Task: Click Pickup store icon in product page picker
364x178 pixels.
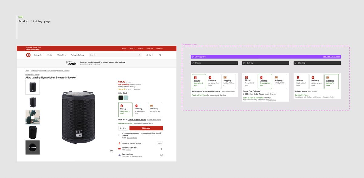Action: point(121,106)
